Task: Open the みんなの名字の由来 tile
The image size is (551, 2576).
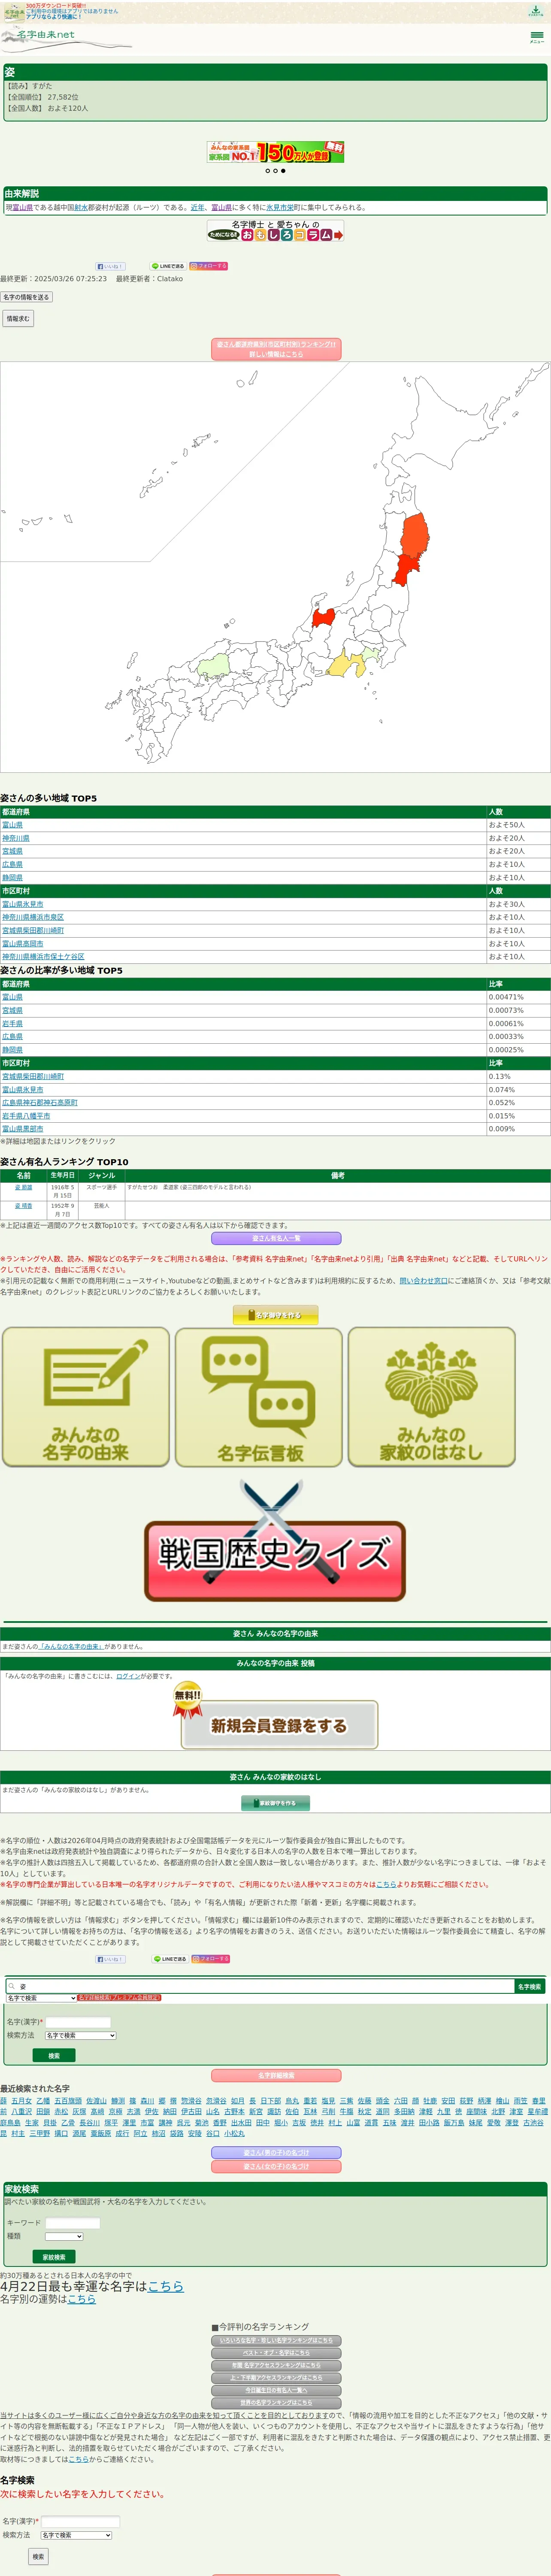Action: [86, 1396]
